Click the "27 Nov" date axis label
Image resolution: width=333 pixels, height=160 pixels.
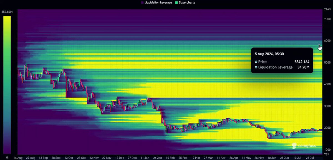tap(107, 158)
